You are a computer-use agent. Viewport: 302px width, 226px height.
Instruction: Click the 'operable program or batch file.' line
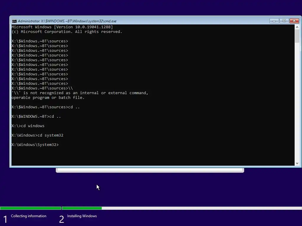coord(48,98)
